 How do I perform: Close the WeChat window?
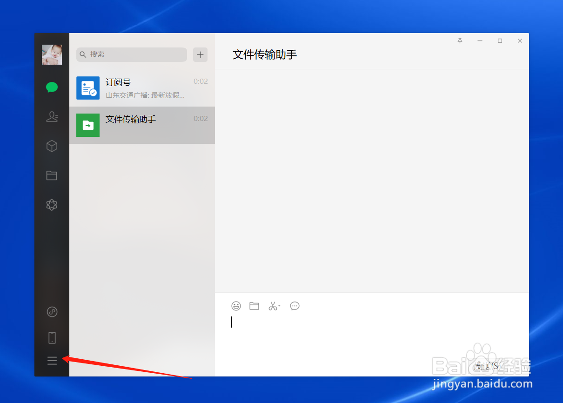click(520, 41)
